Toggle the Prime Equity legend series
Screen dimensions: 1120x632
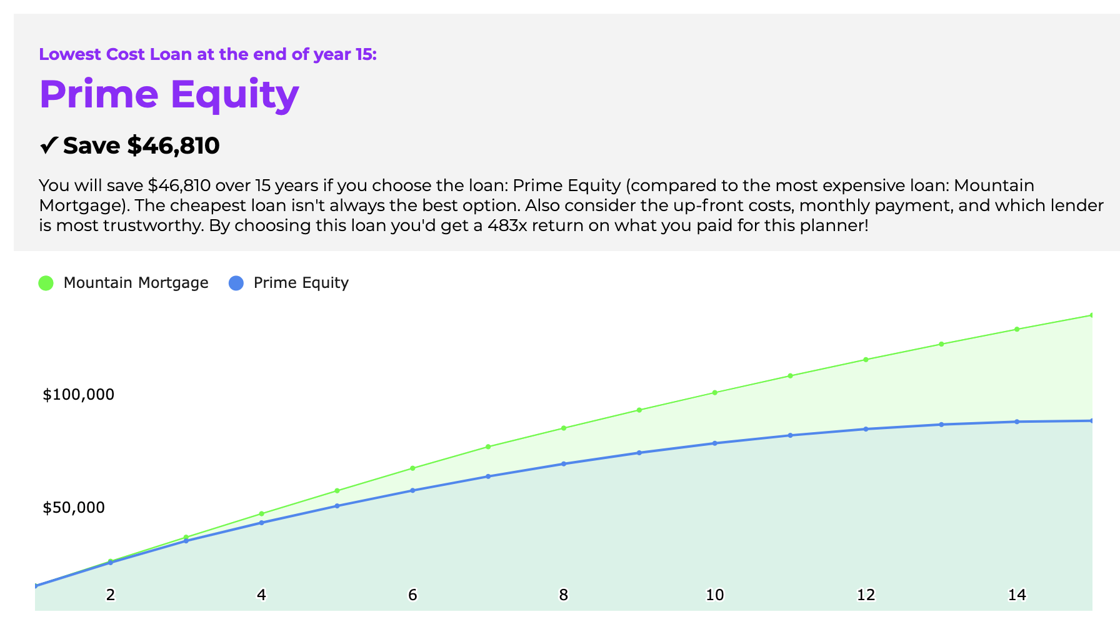tap(289, 283)
